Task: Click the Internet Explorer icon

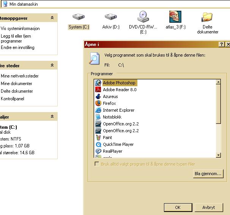Action: click(98, 110)
